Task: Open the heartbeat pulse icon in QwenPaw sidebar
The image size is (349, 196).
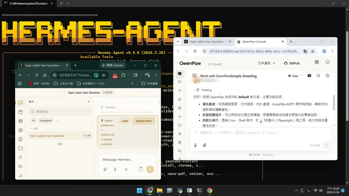Action: [x=180, y=116]
